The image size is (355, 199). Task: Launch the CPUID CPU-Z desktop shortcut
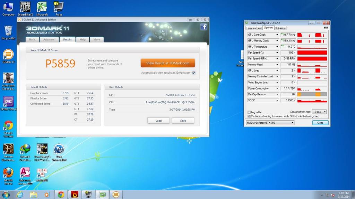click(x=8, y=104)
